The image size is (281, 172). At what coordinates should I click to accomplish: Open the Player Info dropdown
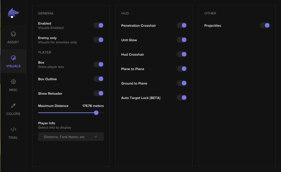71,137
